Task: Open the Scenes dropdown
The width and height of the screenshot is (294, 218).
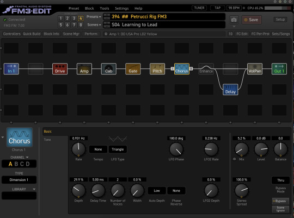Action: point(94,24)
